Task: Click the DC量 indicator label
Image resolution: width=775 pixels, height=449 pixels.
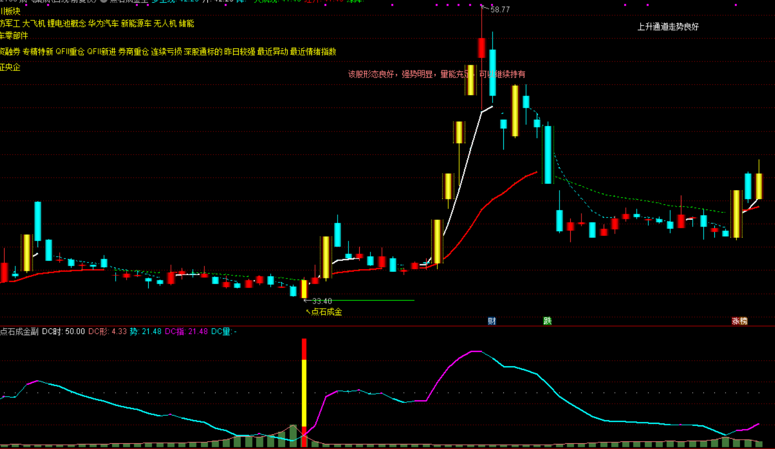Action: [224, 332]
